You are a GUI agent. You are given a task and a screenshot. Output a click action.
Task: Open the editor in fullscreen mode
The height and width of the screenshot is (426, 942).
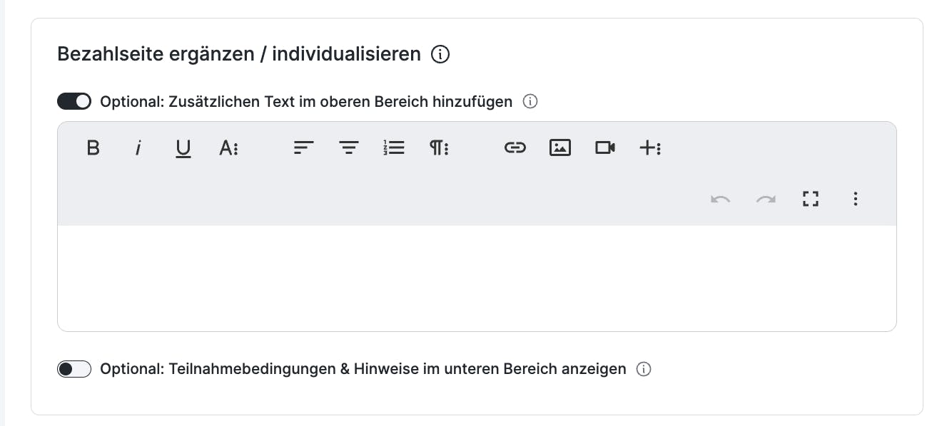point(810,199)
